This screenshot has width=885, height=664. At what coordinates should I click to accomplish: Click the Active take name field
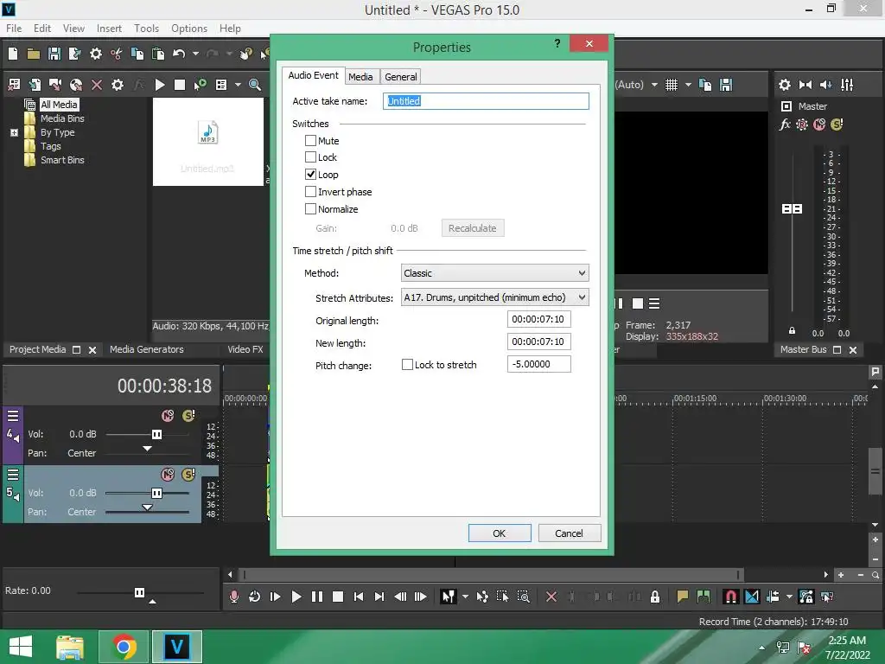coord(486,101)
